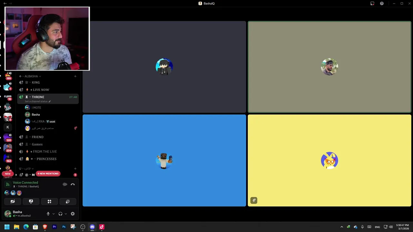Focus top-left participant video tile
The width and height of the screenshot is (413, 232).
click(164, 67)
